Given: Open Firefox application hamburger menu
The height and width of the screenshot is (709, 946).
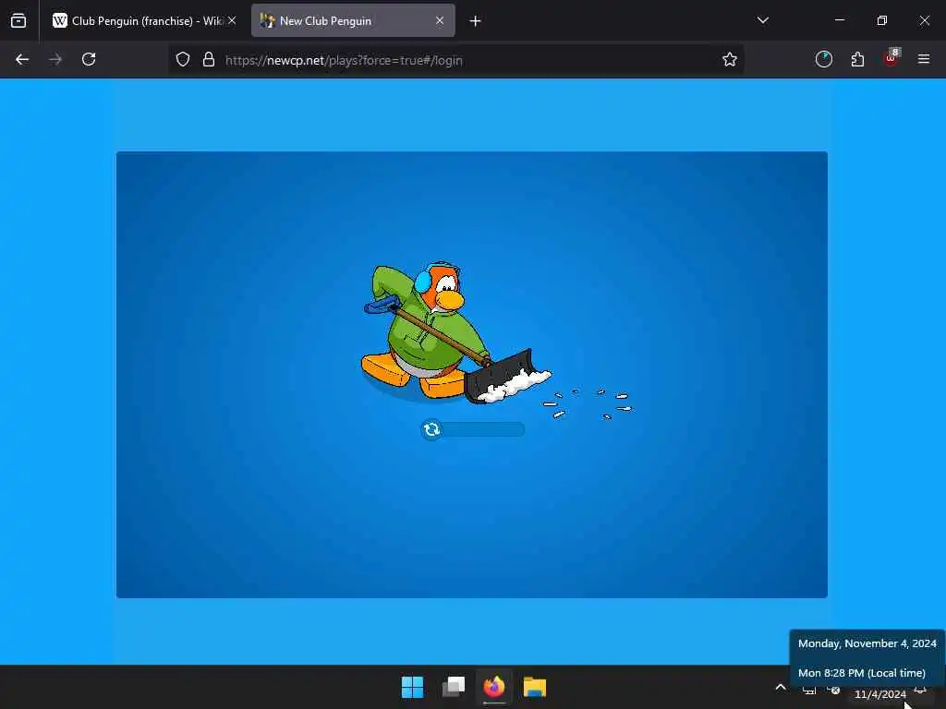Looking at the screenshot, I should coord(924,59).
